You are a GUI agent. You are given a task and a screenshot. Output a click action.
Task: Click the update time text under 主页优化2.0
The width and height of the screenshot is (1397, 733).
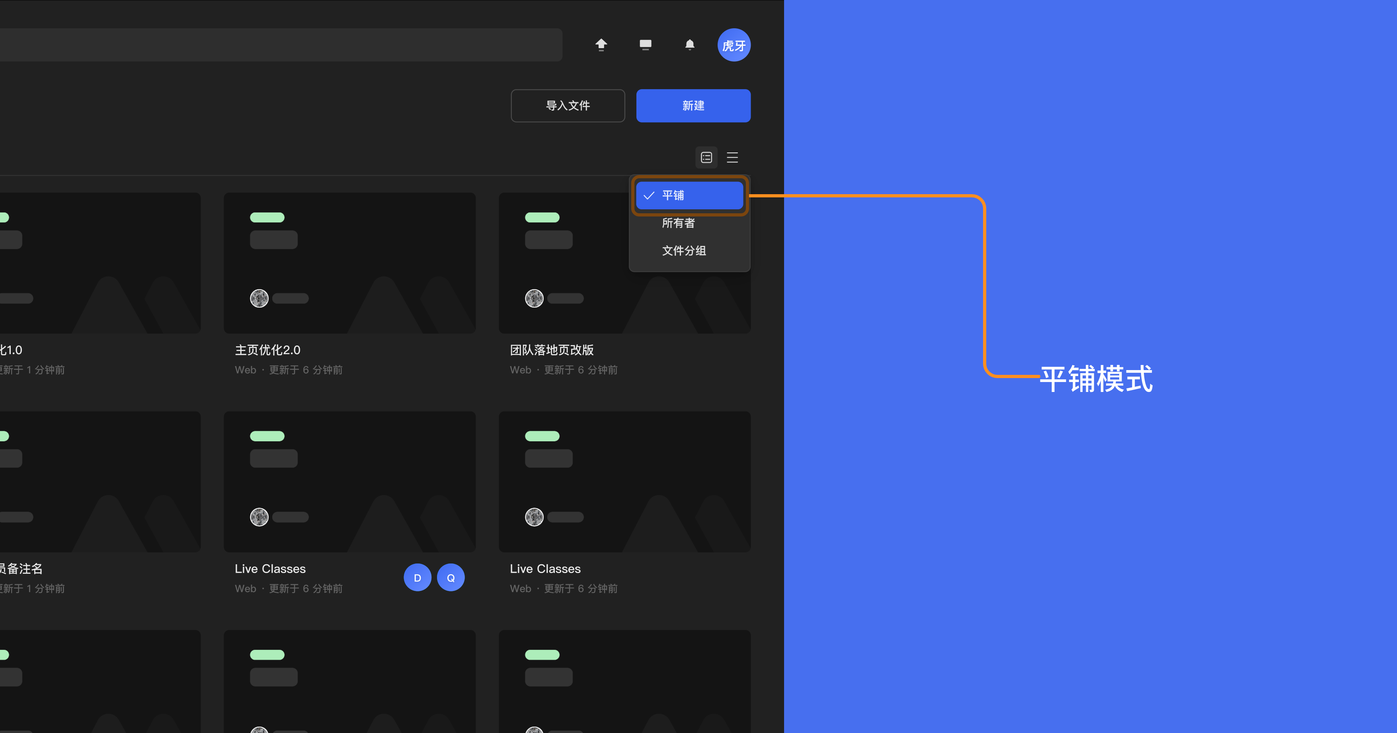tap(306, 370)
